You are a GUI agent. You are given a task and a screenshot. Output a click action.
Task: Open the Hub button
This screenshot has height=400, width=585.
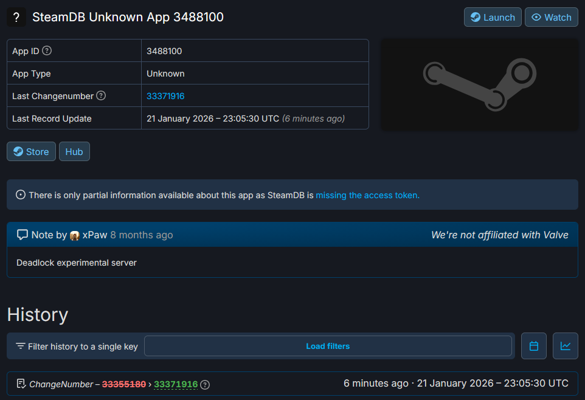[74, 151]
